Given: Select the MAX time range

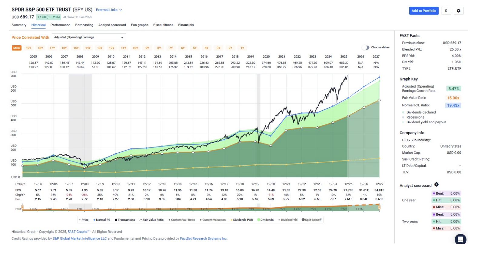Looking at the screenshot, I should pyautogui.click(x=17, y=48).
